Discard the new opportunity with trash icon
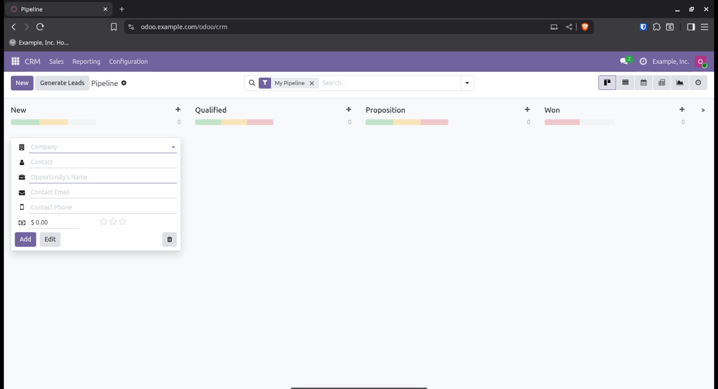 pyautogui.click(x=169, y=239)
